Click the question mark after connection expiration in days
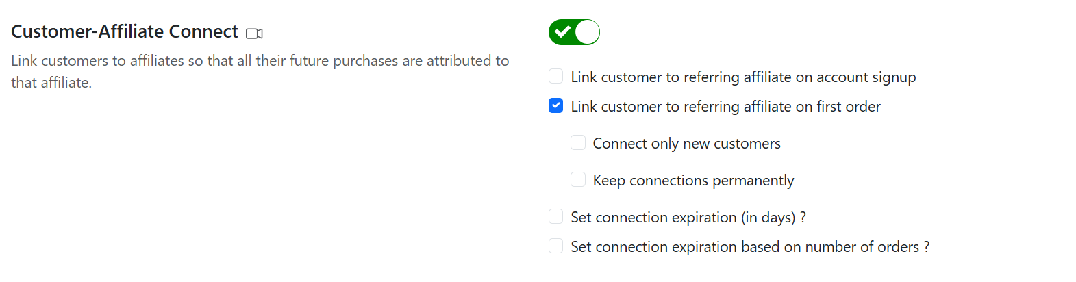The height and width of the screenshot is (282, 1076). (x=803, y=218)
